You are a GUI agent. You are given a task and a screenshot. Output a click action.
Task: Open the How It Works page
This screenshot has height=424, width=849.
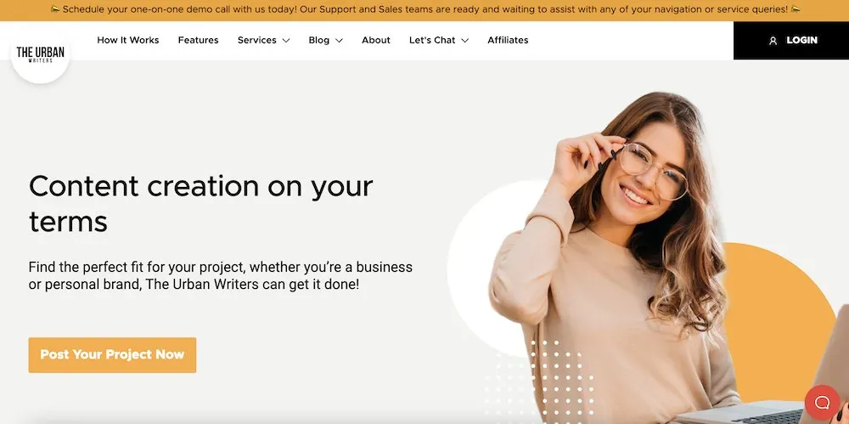point(128,40)
